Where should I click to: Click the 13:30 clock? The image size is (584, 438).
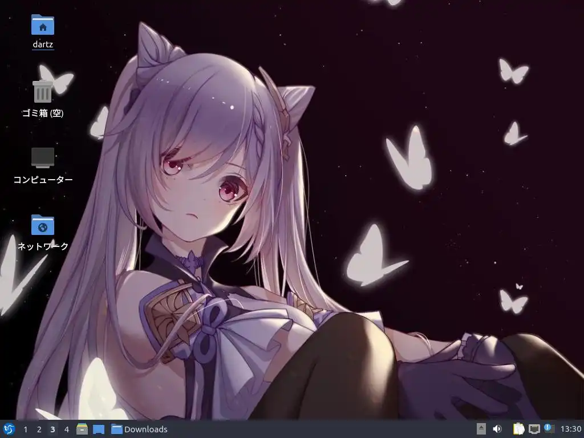point(571,429)
